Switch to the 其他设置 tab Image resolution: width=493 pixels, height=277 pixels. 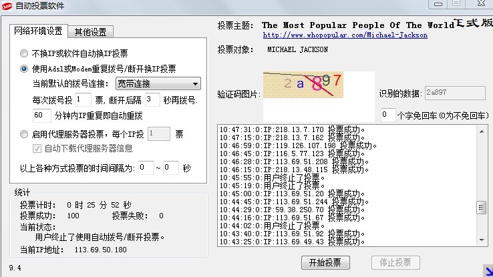(x=93, y=31)
